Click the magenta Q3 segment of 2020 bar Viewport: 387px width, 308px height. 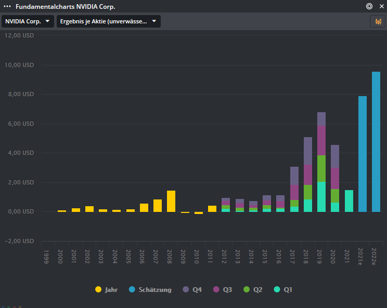coord(335,178)
